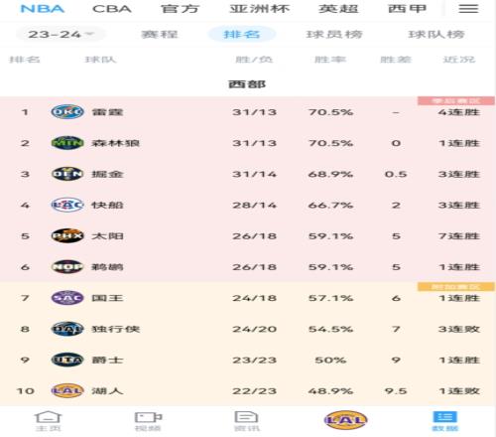This screenshot has height=437, width=496.
Task: Select the data list icon
Action: click(x=444, y=417)
